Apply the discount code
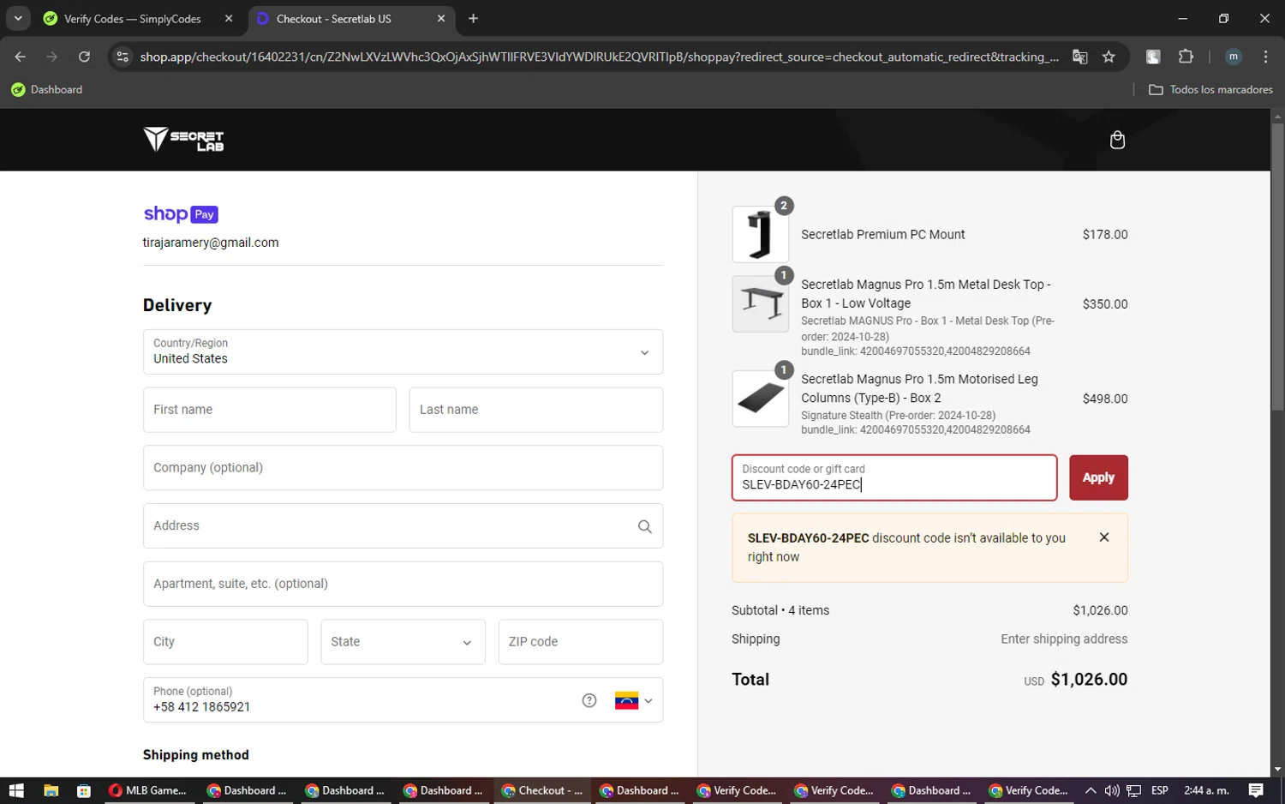The image size is (1285, 804). coord(1097,477)
